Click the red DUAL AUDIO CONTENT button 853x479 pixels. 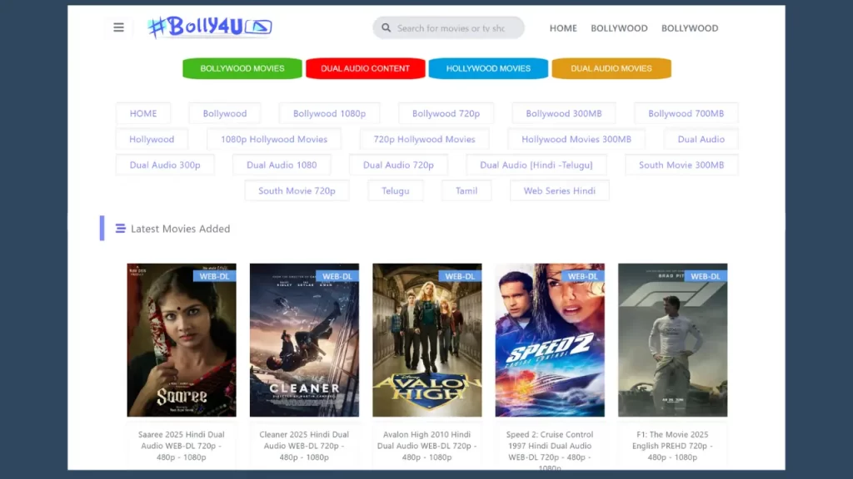(365, 68)
